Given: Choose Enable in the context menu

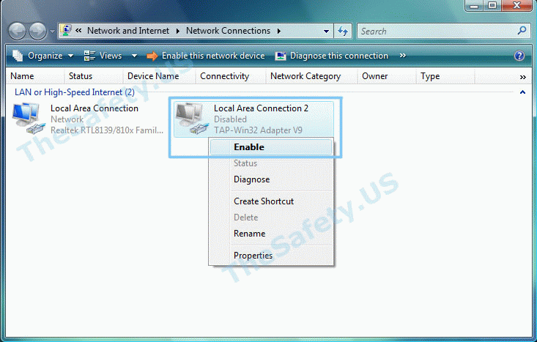Looking at the screenshot, I should [x=271, y=147].
